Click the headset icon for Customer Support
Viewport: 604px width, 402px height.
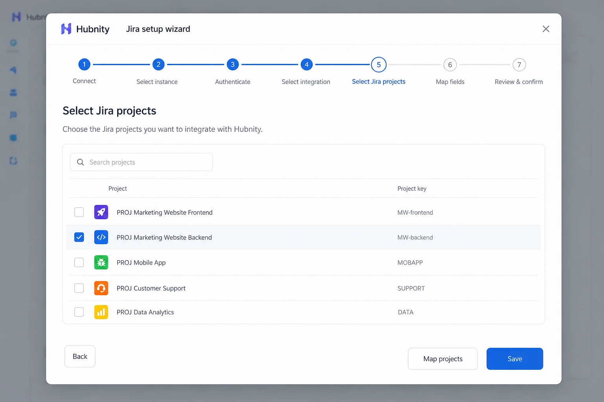[x=101, y=288]
